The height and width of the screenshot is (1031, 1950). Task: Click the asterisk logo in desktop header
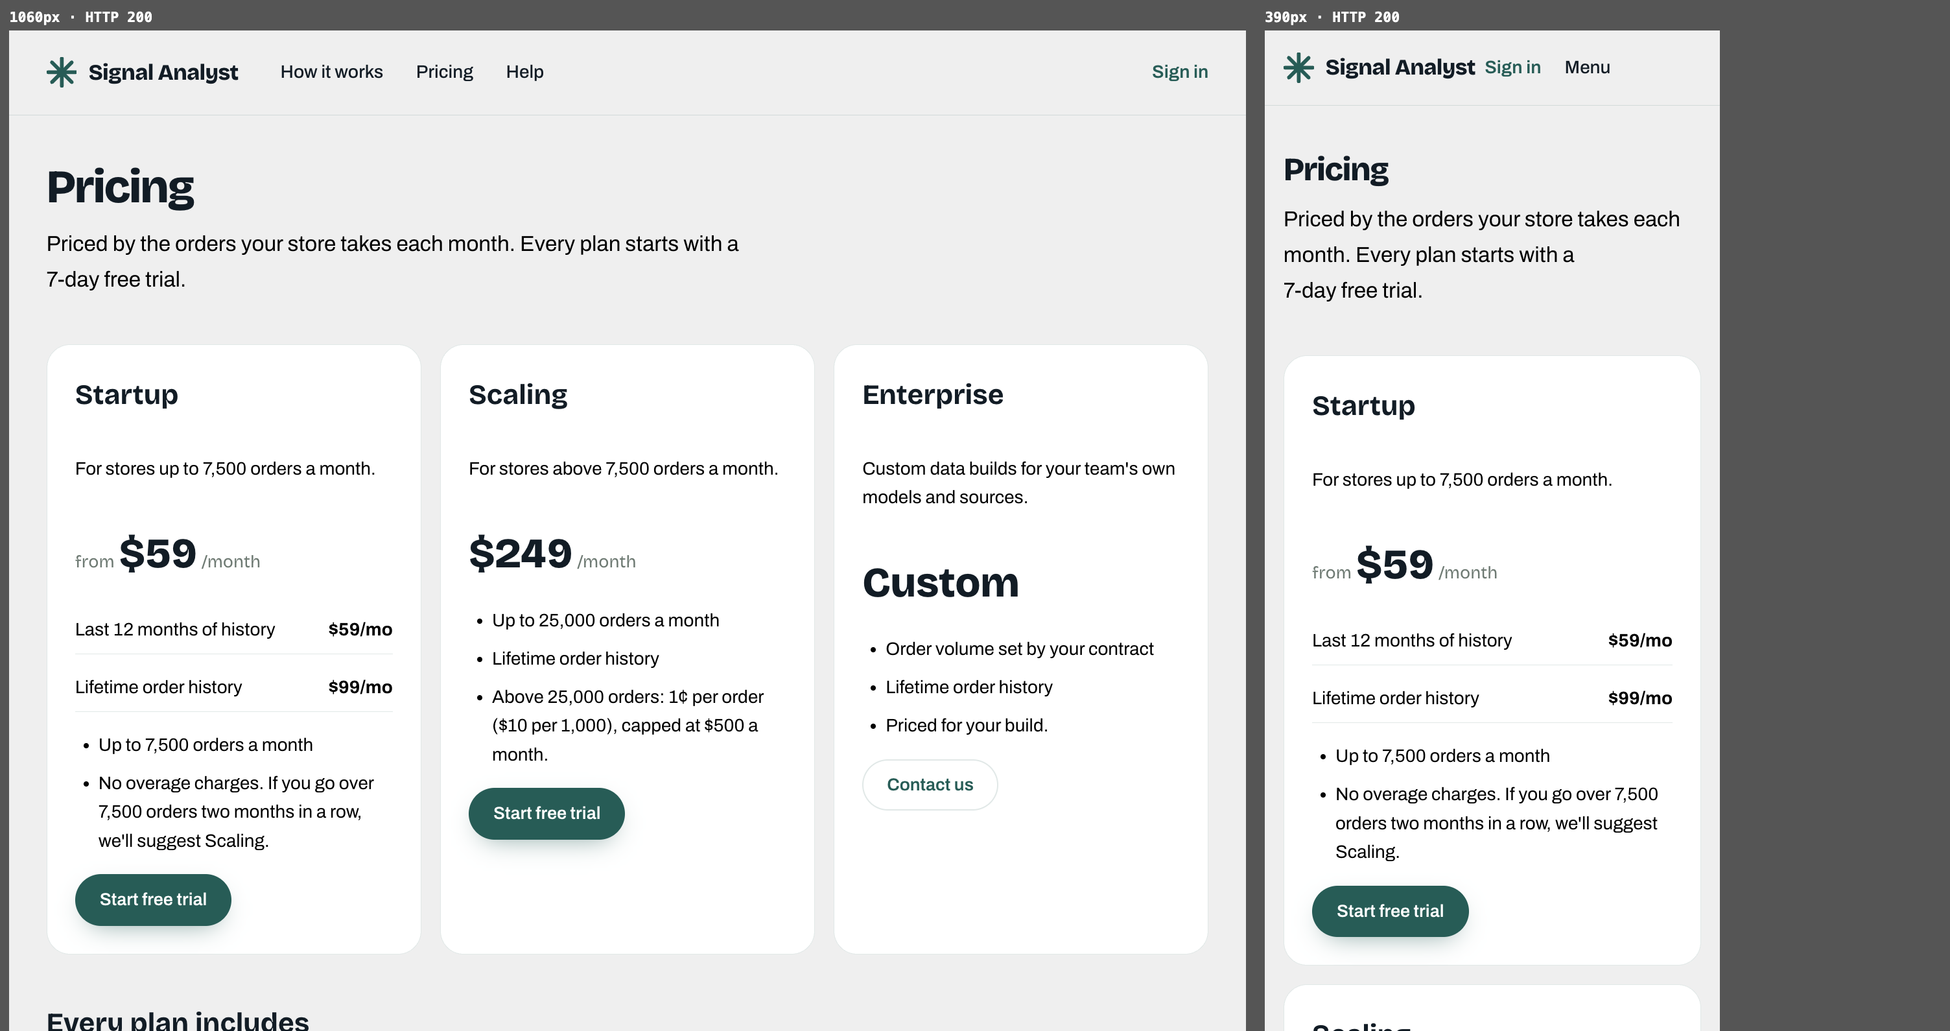tap(62, 72)
